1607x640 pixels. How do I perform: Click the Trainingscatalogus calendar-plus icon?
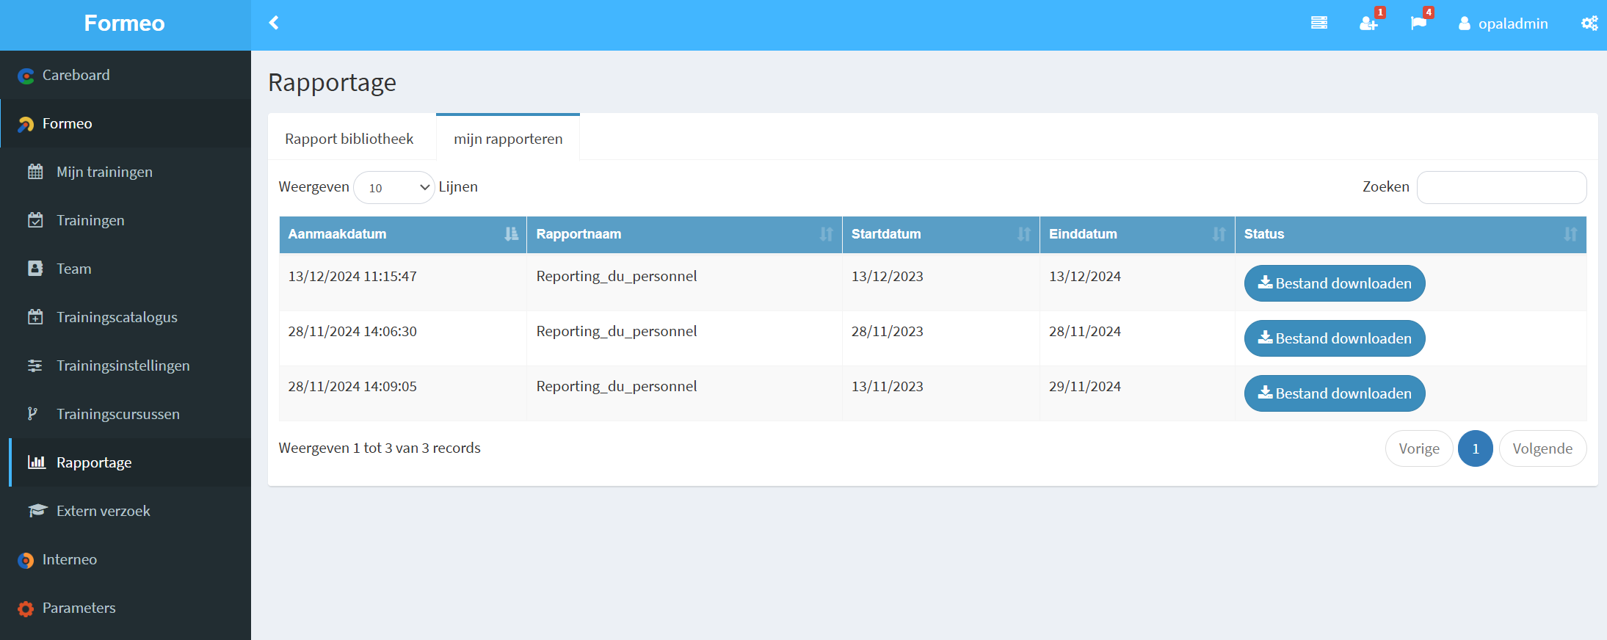click(x=35, y=317)
